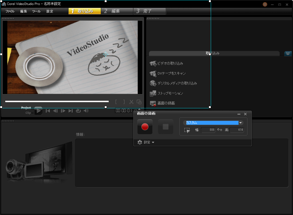Click the 高 height field showing 414

click(x=237, y=130)
